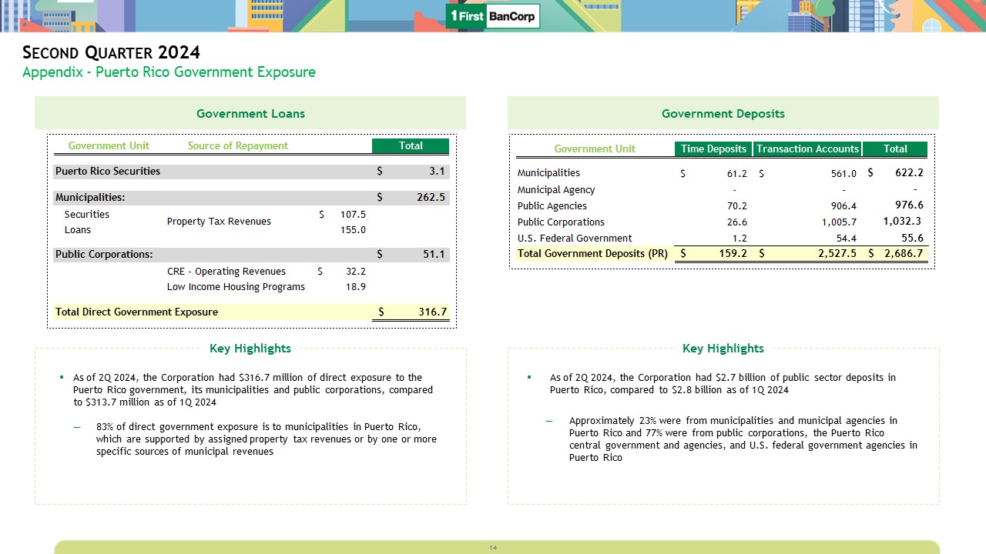Select the Total Government Deposits (PR) row
Viewport: 986px width, 554px height.
tap(592, 253)
